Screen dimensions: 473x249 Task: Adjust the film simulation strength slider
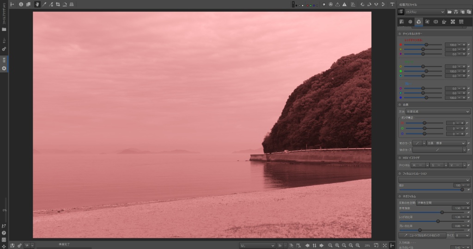point(432,189)
